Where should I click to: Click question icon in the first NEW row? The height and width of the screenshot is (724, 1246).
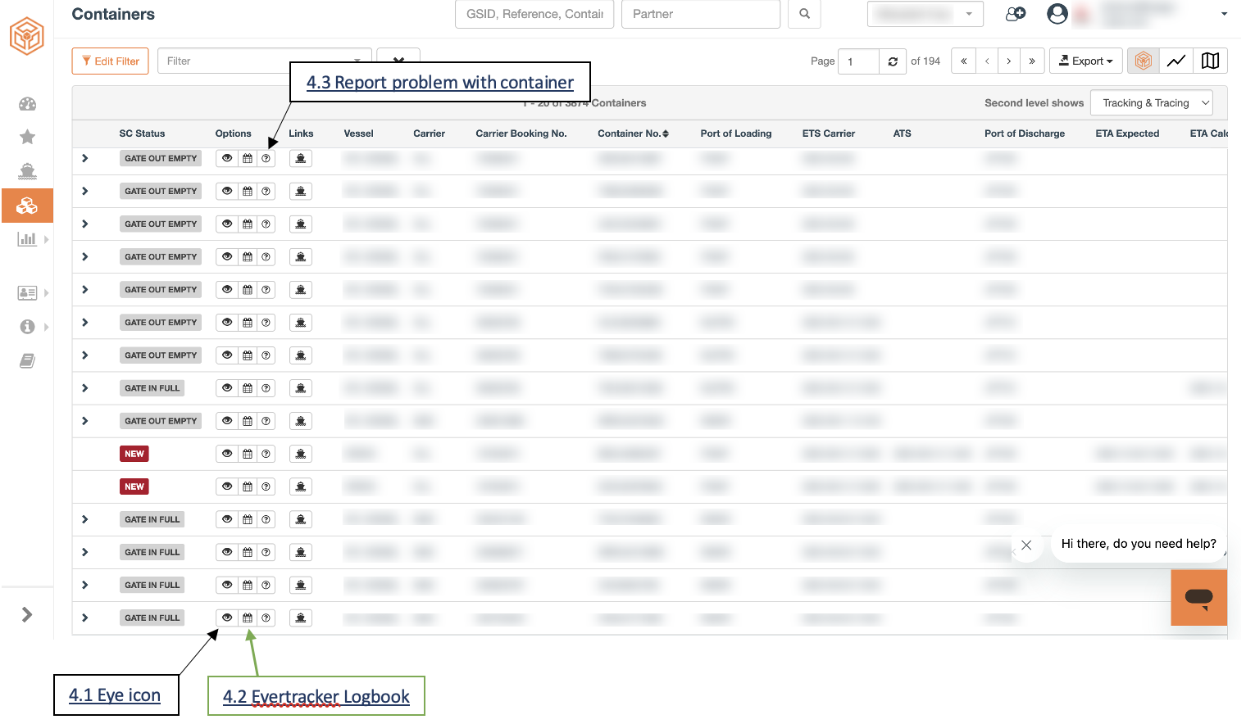pyautogui.click(x=266, y=454)
